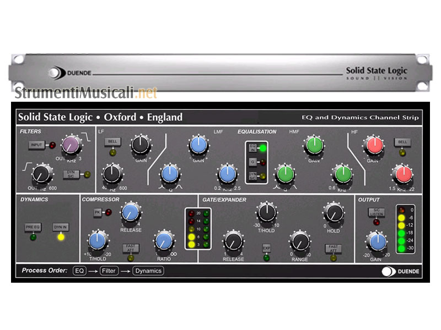Click the gate/expander Range knob

coord(299,240)
